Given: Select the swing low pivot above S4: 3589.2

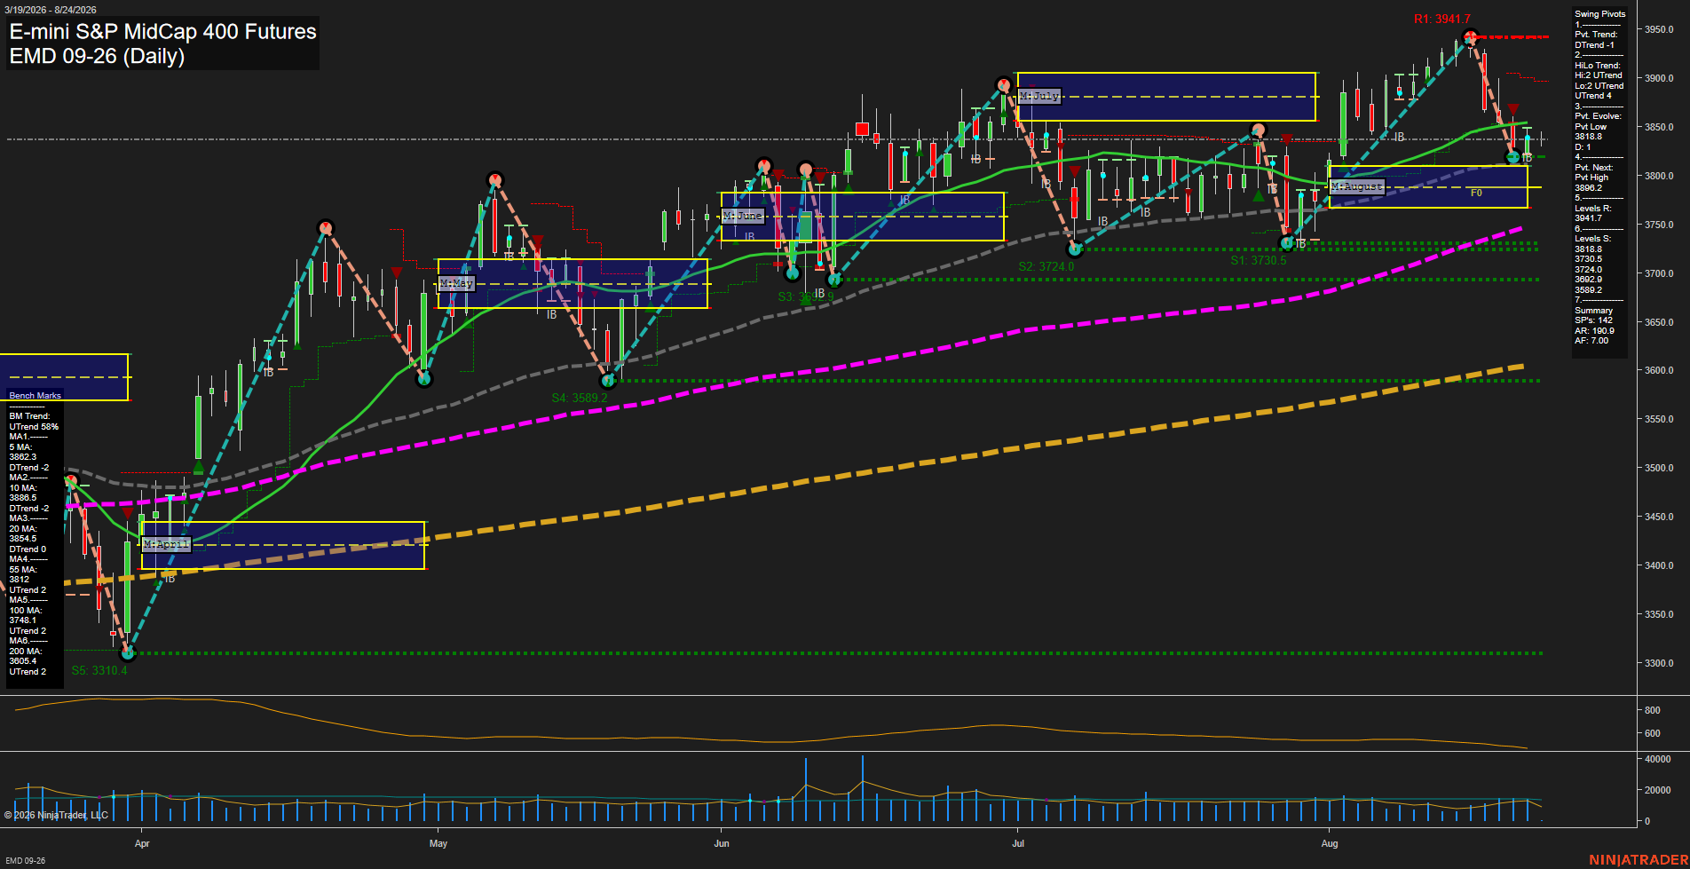Looking at the screenshot, I should point(608,381).
